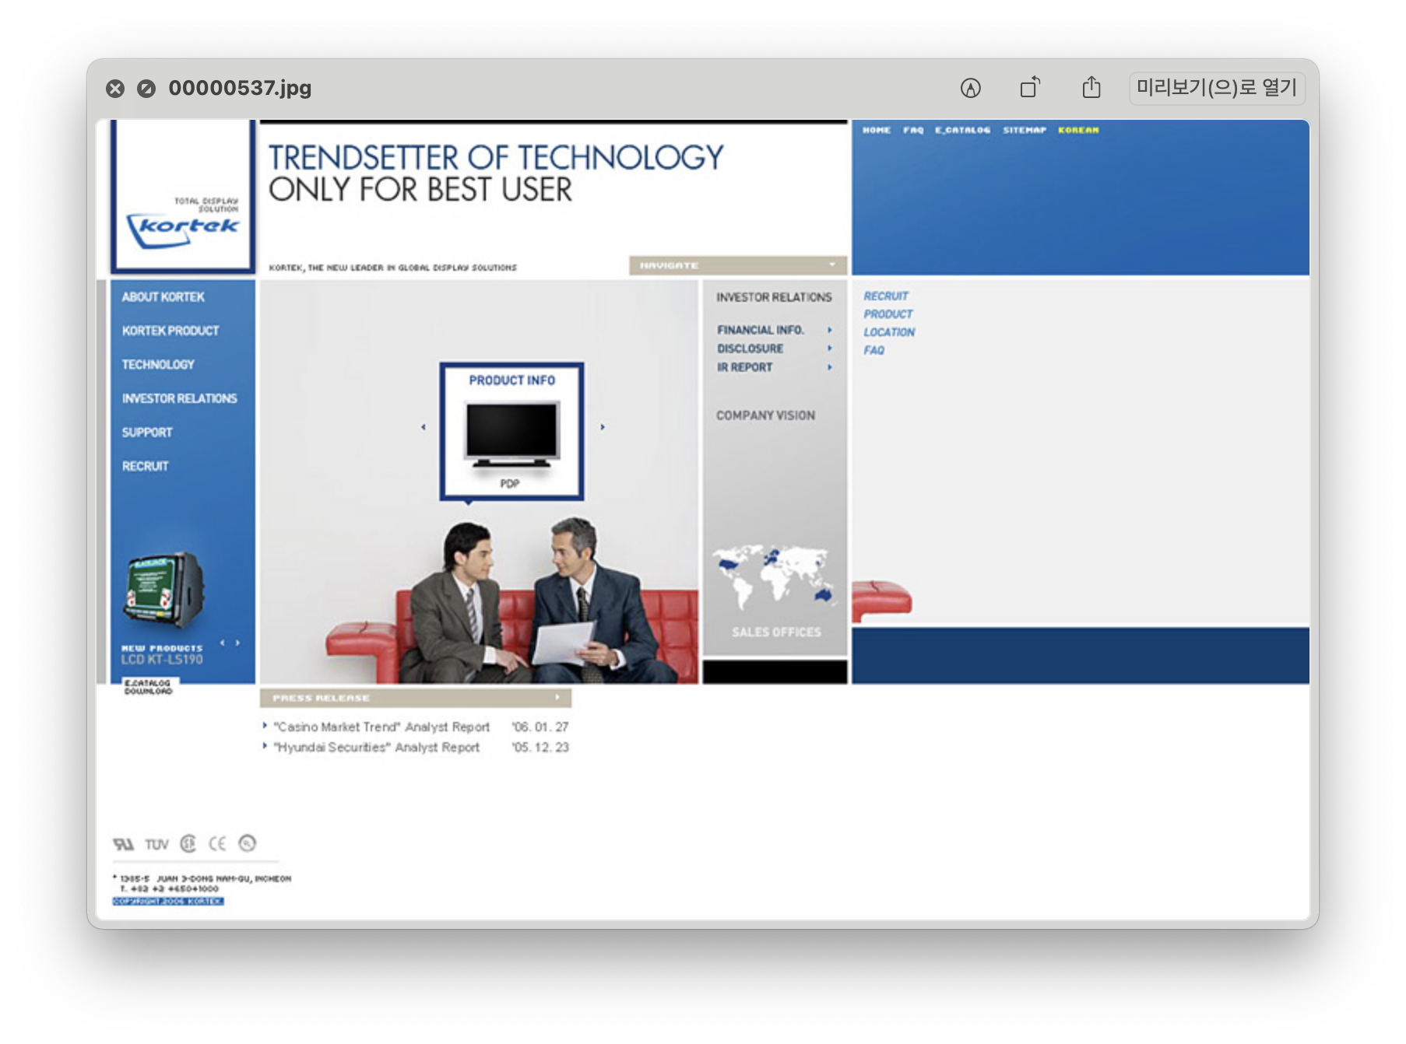Click the italic RECRUIT link on the right
The height and width of the screenshot is (1044, 1406).
click(885, 296)
